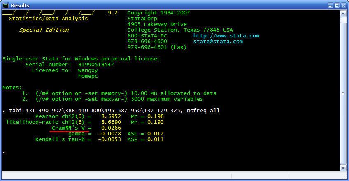Click the StataCorp text
Image resolution: width=349 pixels, height=181 pixels.
(x=142, y=19)
